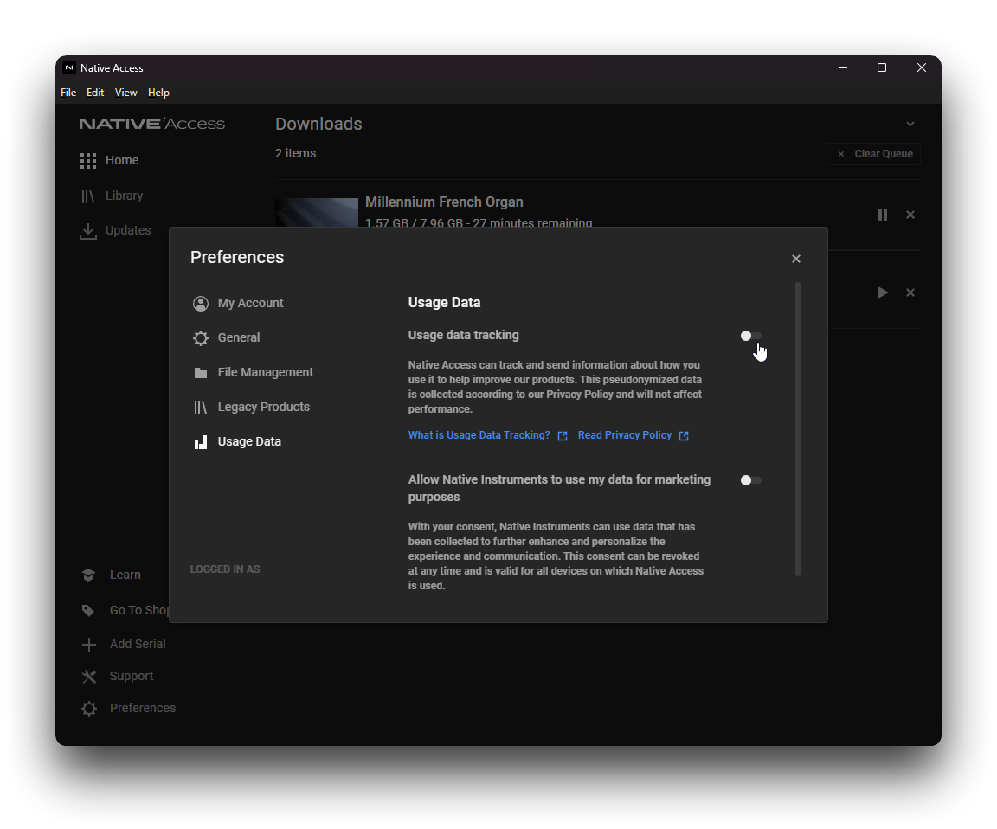The height and width of the screenshot is (829, 997).
Task: Click Millennium French Organ title
Action: pos(445,202)
